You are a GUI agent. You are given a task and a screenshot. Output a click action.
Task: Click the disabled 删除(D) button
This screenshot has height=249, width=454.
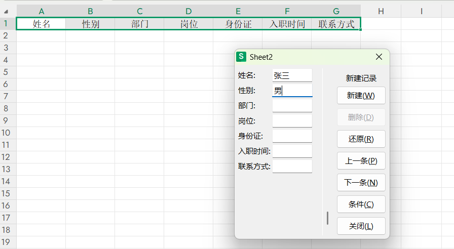point(361,117)
